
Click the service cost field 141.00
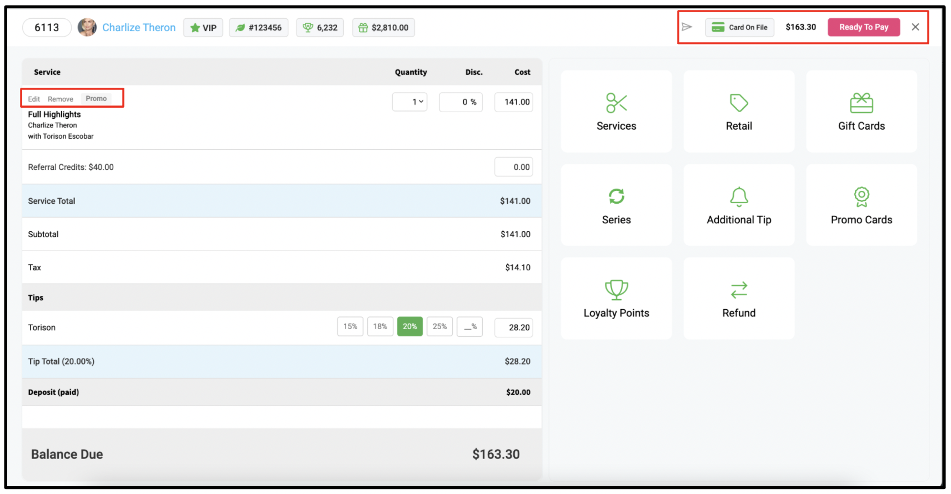click(514, 102)
